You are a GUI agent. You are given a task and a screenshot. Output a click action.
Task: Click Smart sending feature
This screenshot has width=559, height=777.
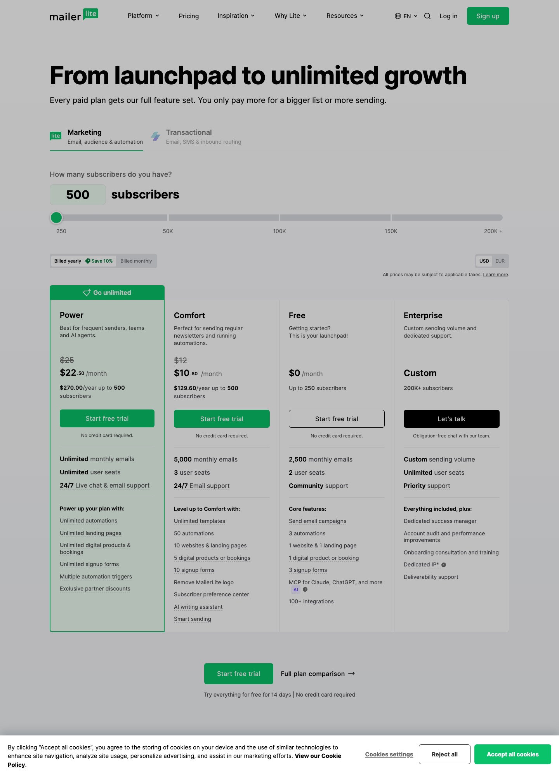point(193,619)
